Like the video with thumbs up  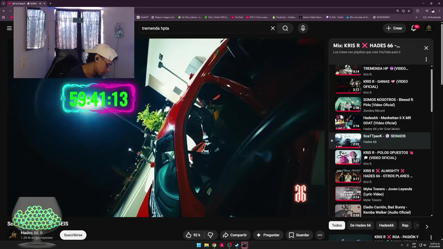click(x=193, y=235)
